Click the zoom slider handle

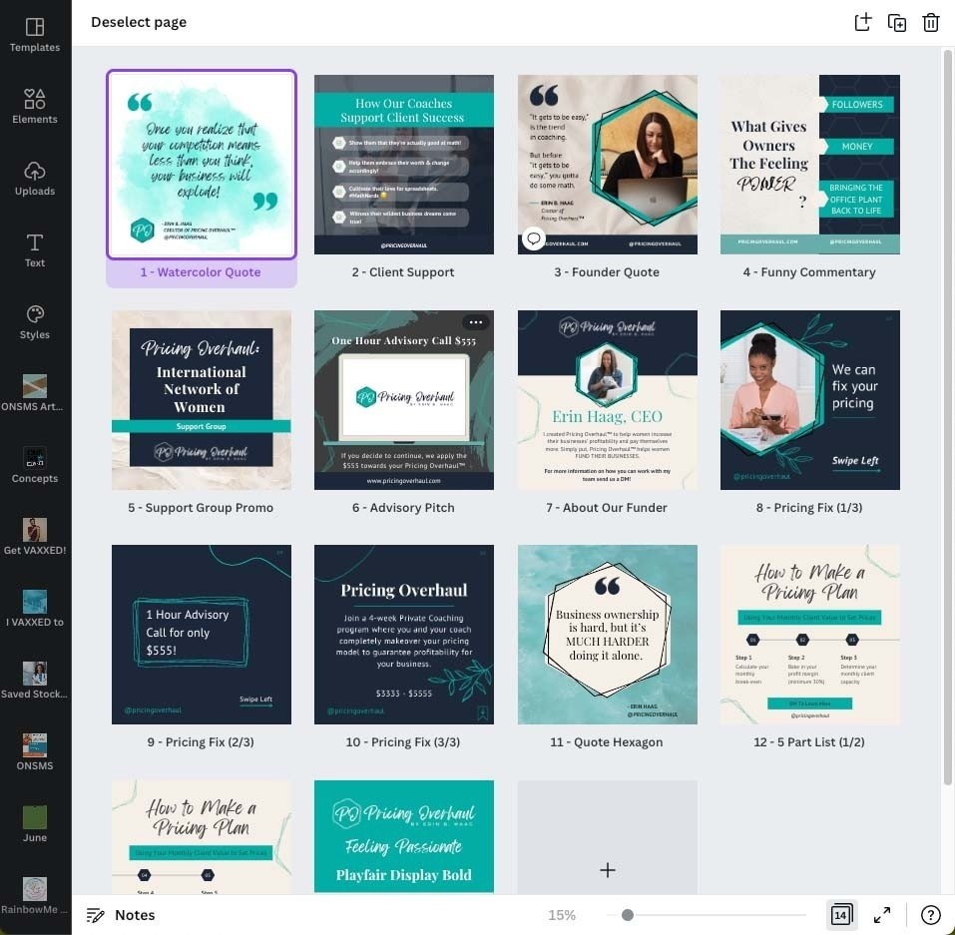click(x=628, y=914)
